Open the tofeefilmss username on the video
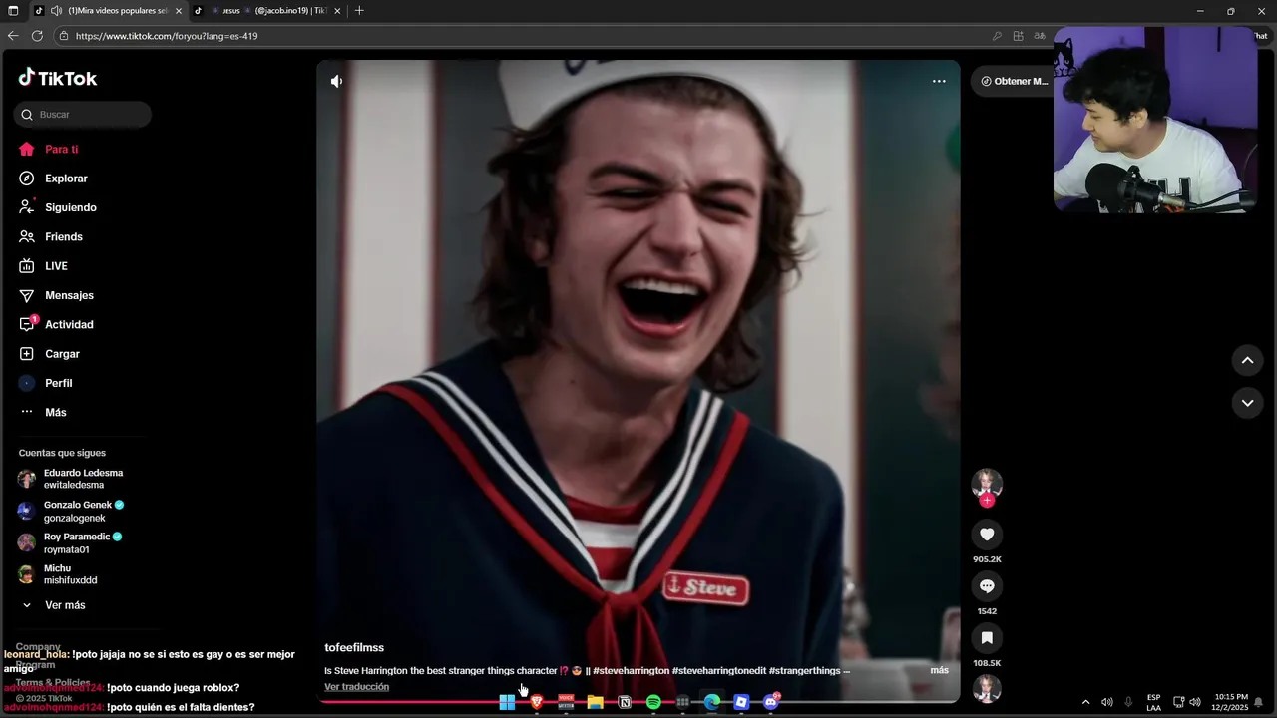The width and height of the screenshot is (1277, 718). pyautogui.click(x=354, y=648)
